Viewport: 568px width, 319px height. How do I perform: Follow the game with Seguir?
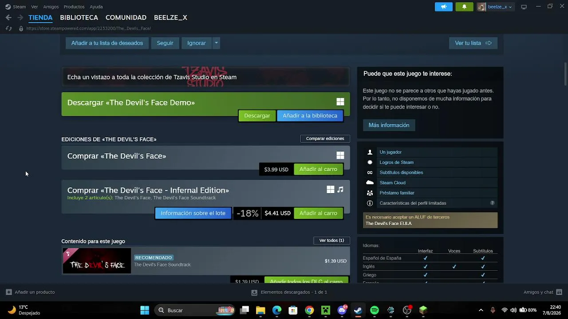(165, 43)
